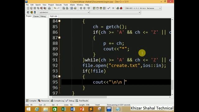Image resolution: width=199 pixels, height=112 pixels.
Task: Collapse the code fold at line 94
Action: 59,77
